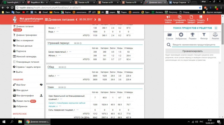
Task: Open Планировщик питания in sidebar
Action: point(27,62)
